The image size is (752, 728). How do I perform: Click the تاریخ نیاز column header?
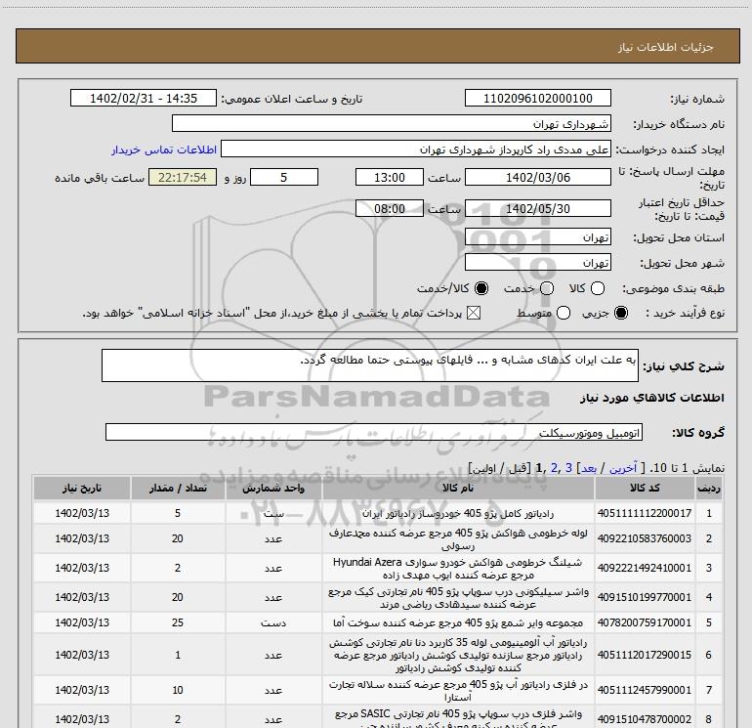82,488
